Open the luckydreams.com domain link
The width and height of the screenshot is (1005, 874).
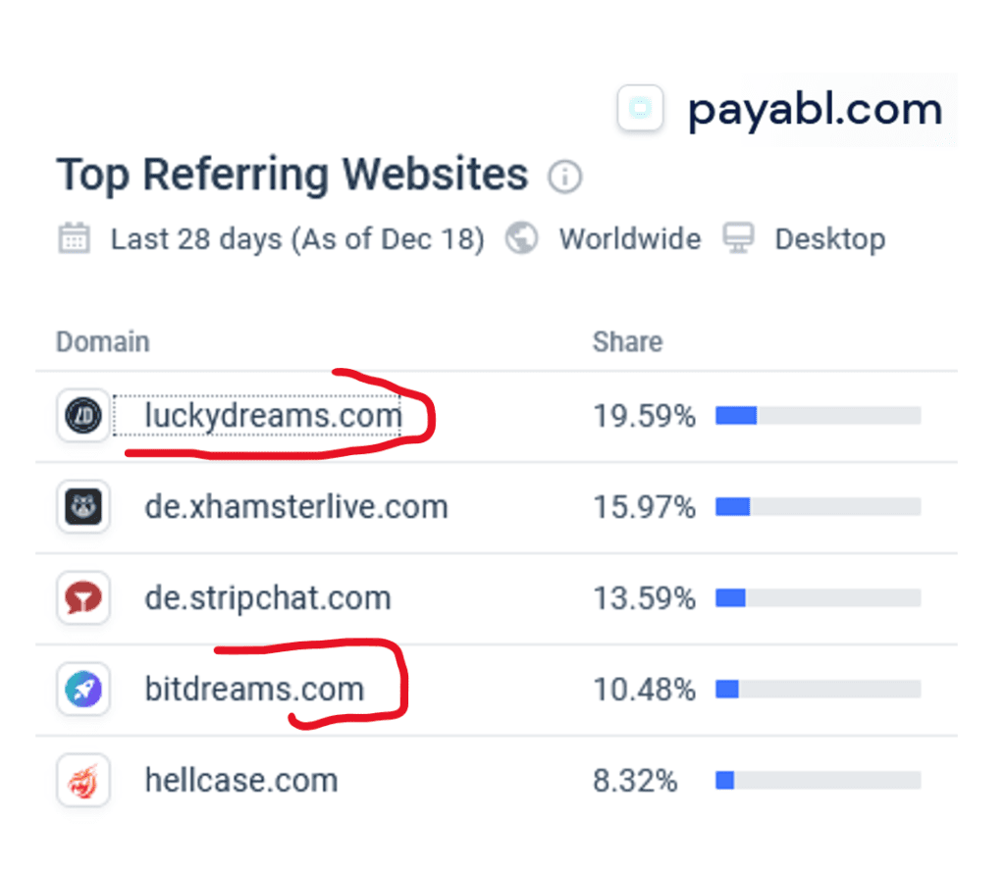tap(273, 416)
